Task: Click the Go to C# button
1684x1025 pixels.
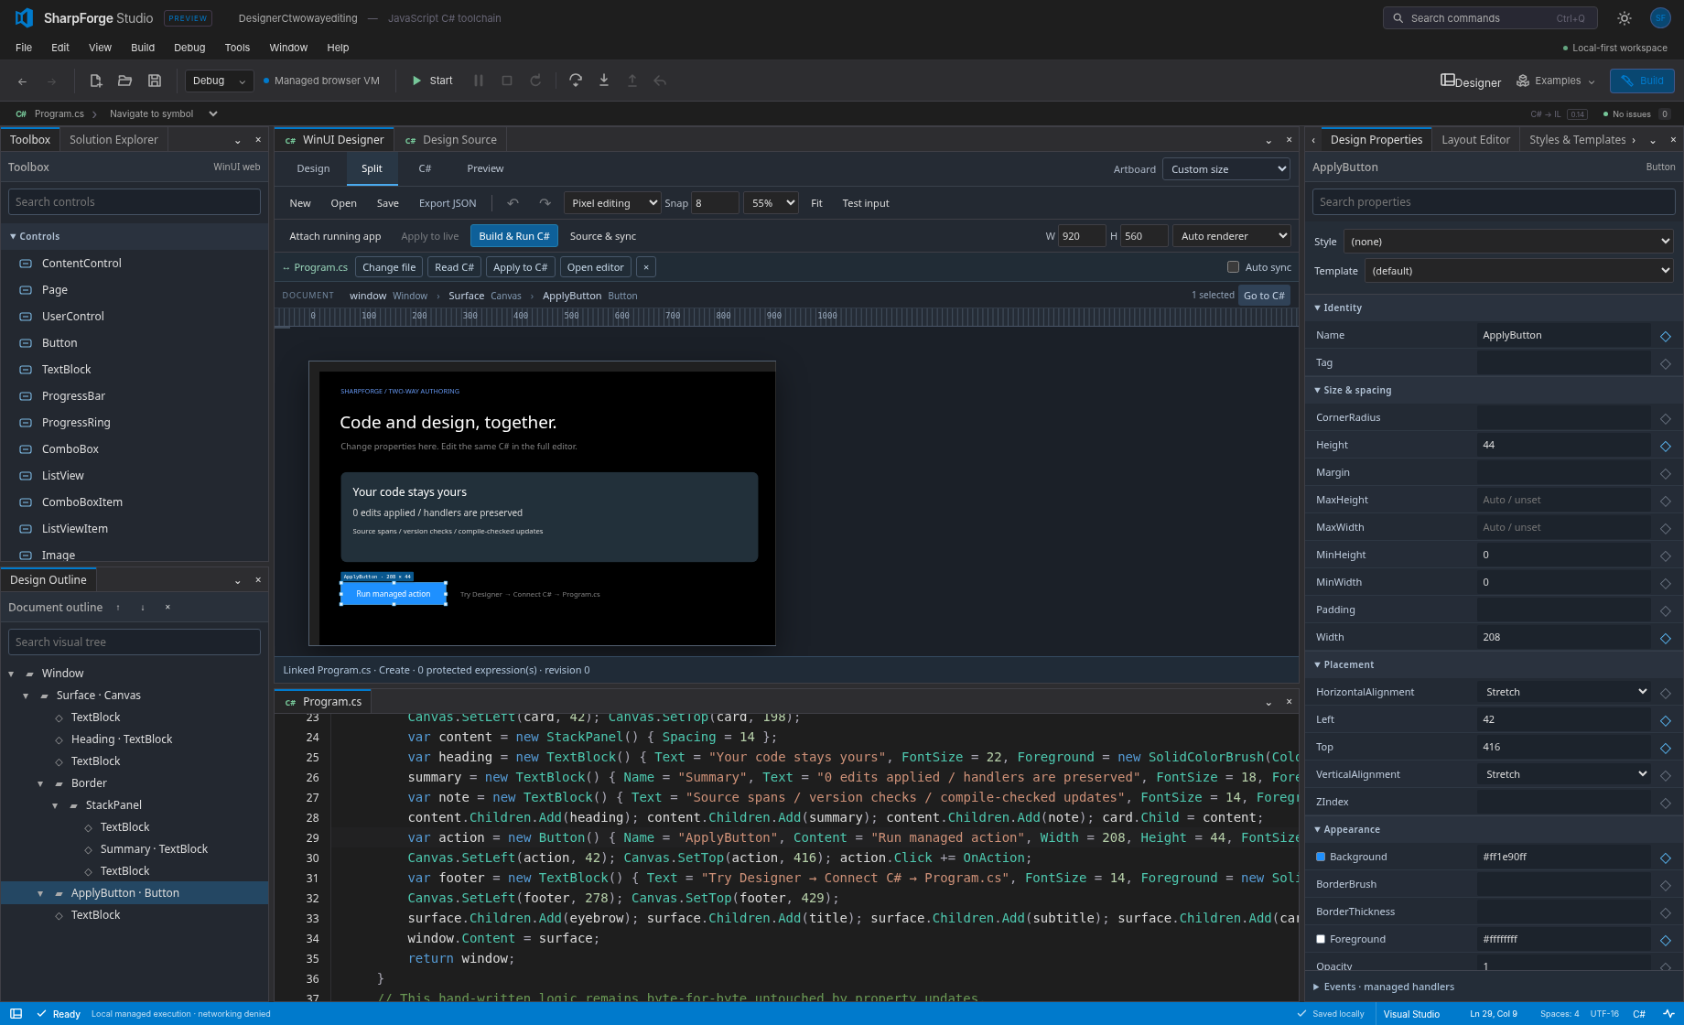Action: coord(1264,296)
